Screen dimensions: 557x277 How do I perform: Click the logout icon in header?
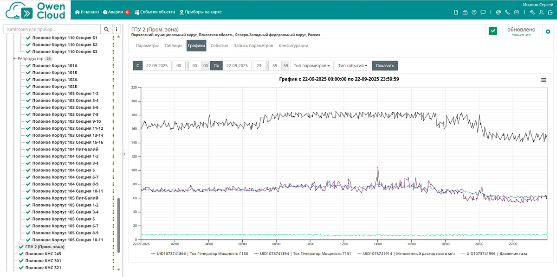(x=550, y=13)
